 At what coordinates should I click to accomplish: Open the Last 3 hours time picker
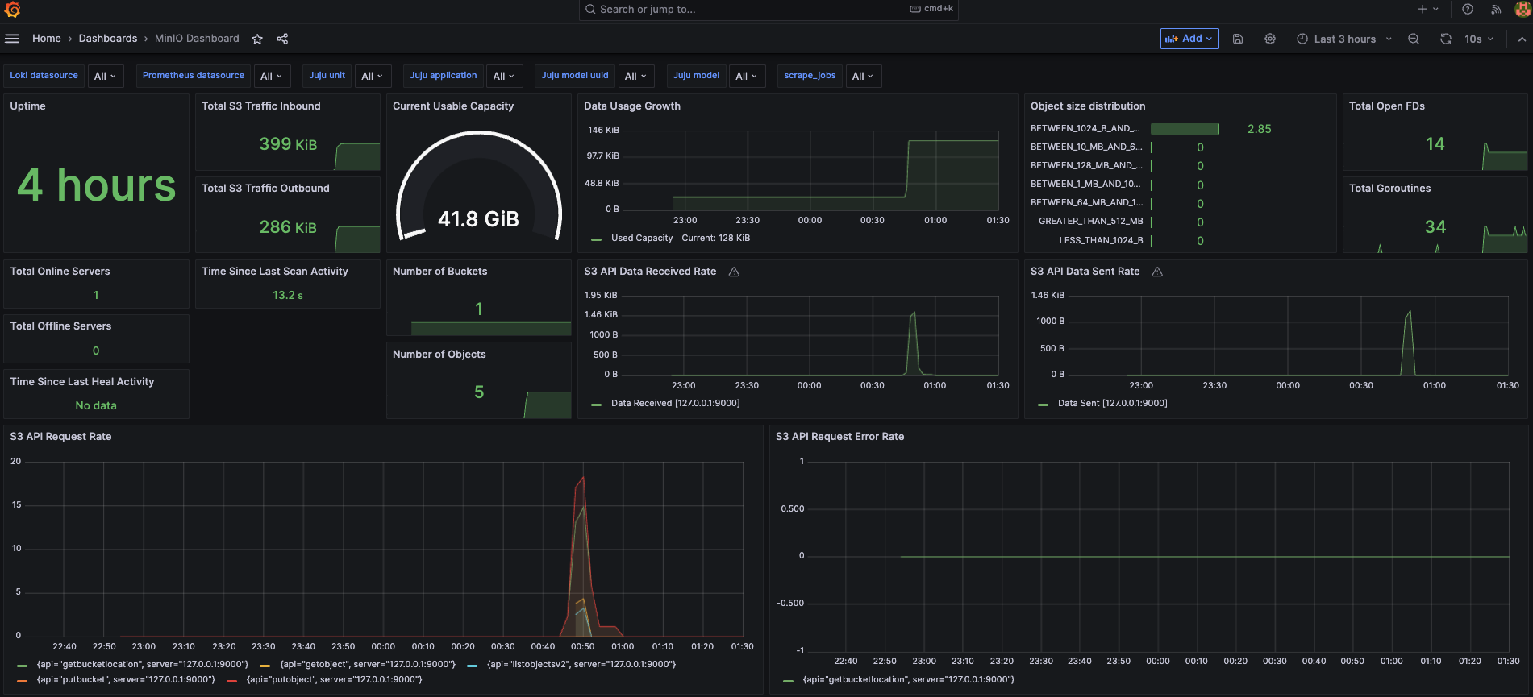(1344, 39)
